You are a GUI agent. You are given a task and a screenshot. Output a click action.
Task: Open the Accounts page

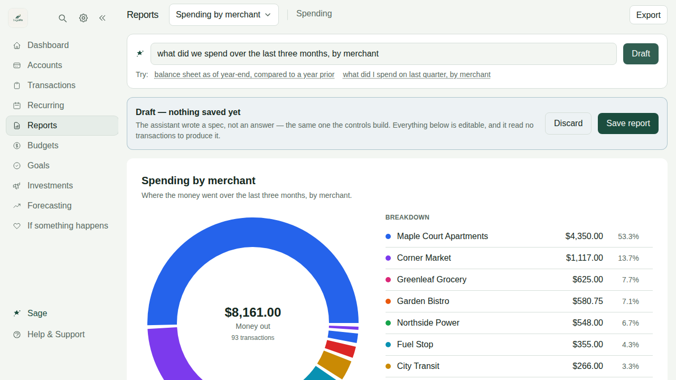(62, 65)
